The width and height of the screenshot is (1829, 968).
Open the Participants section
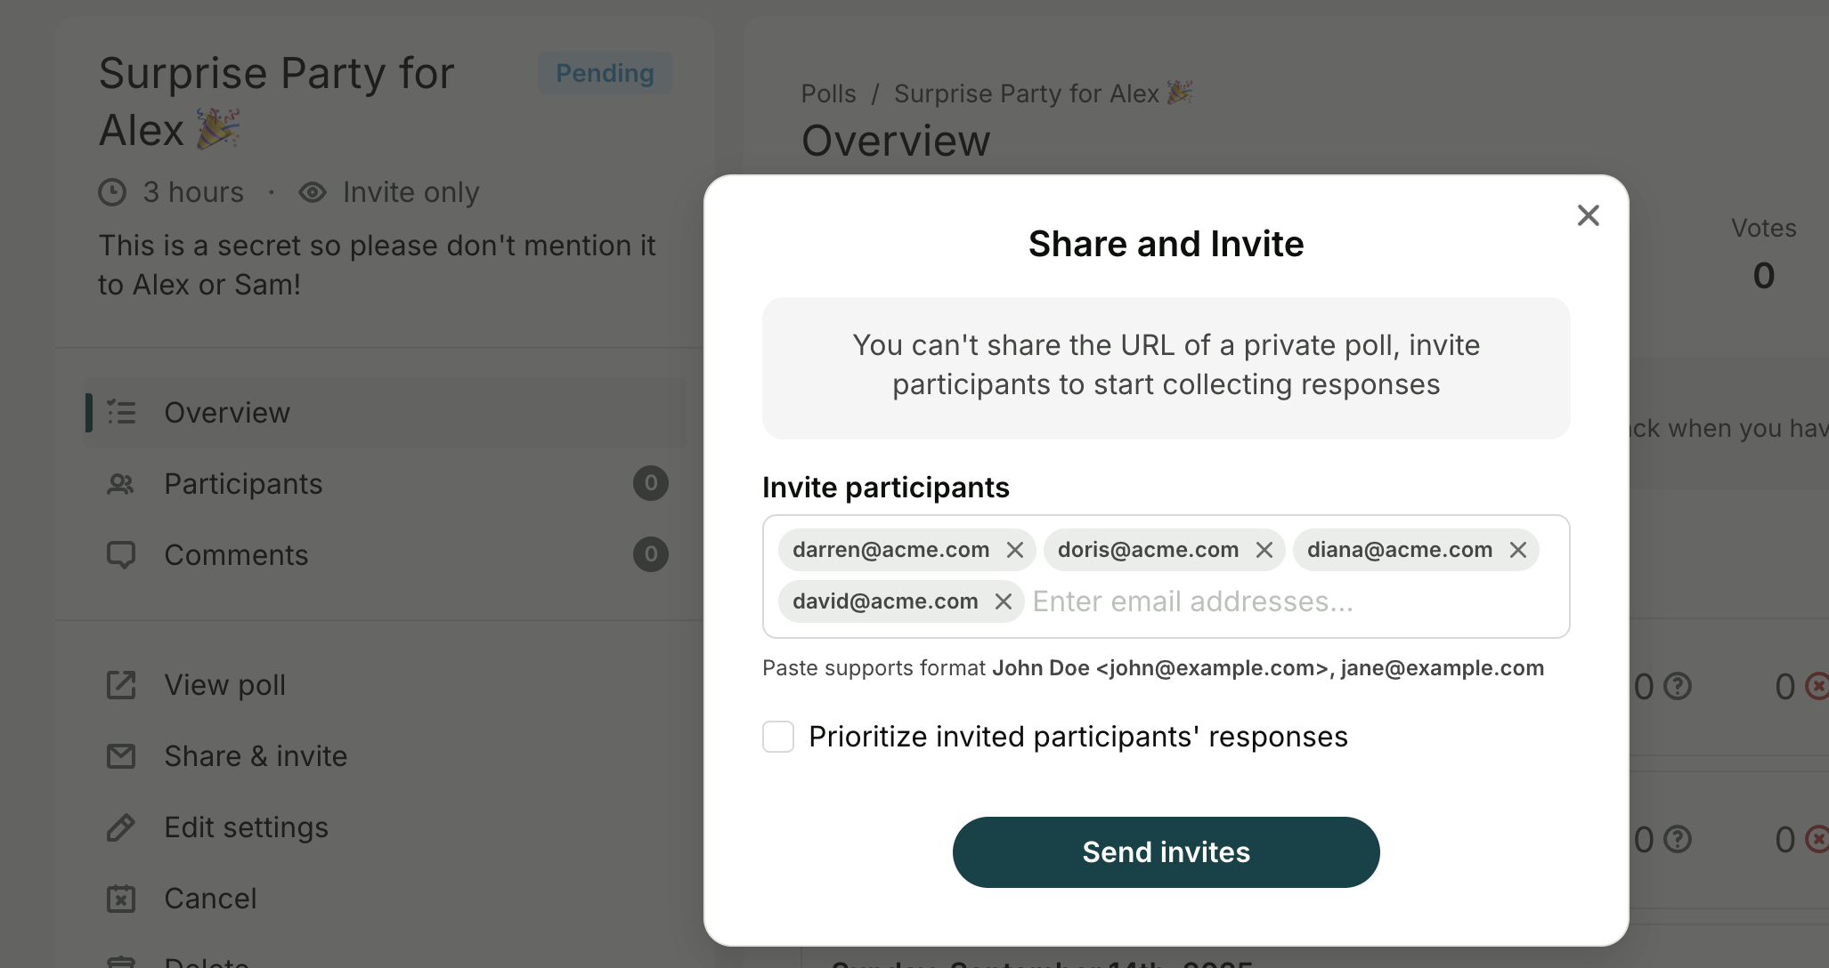[x=243, y=484]
